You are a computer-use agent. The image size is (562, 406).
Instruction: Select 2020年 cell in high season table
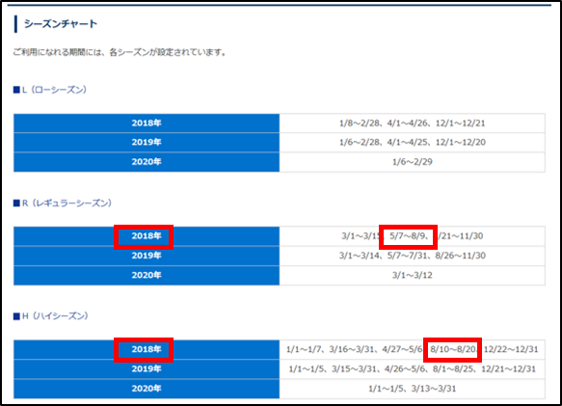[x=147, y=389]
